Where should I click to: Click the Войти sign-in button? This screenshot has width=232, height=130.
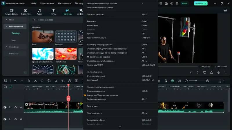coord(184,3)
